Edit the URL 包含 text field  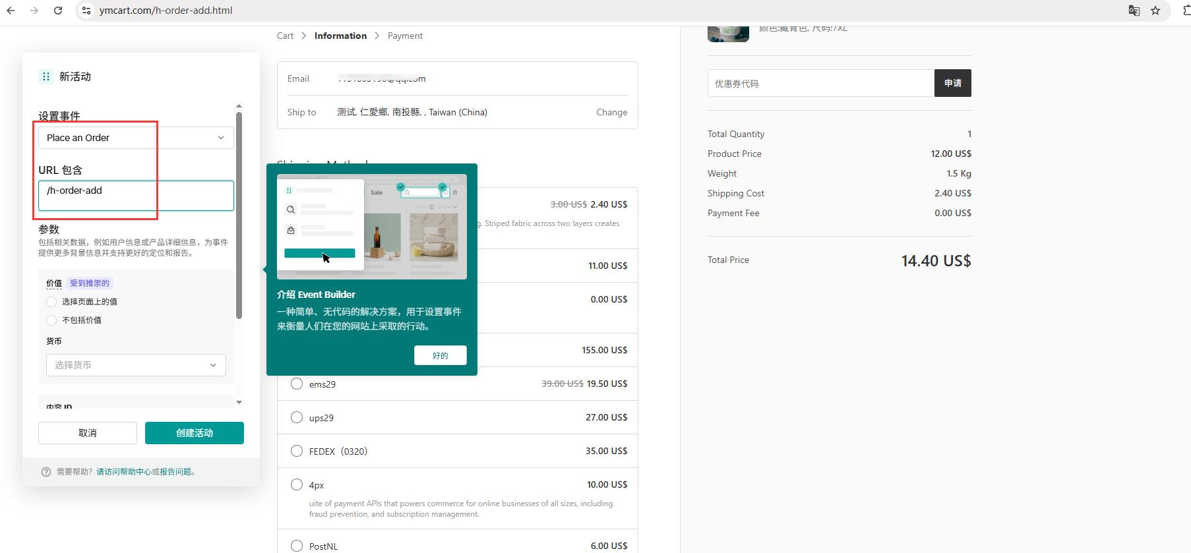click(x=136, y=196)
